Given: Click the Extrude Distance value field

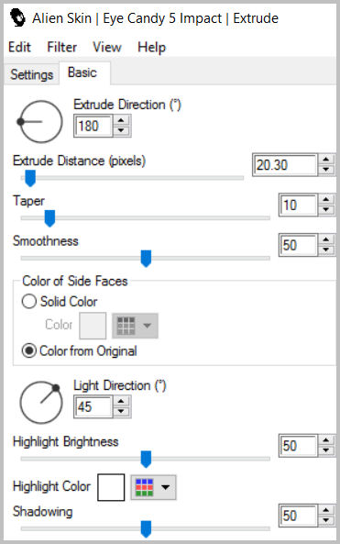Looking at the screenshot, I should click(x=286, y=165).
